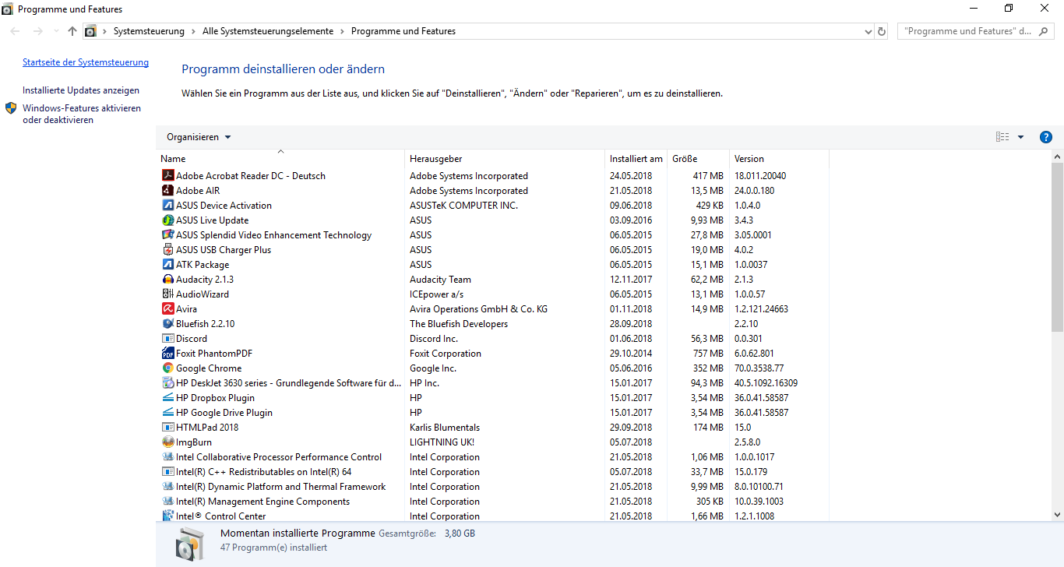Select Intel Dynamic Platform and Thermal Framework icon
This screenshot has height=567, width=1064.
point(167,486)
